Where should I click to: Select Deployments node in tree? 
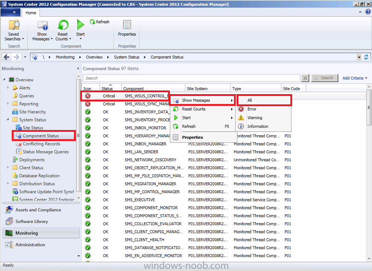pyautogui.click(x=29, y=160)
